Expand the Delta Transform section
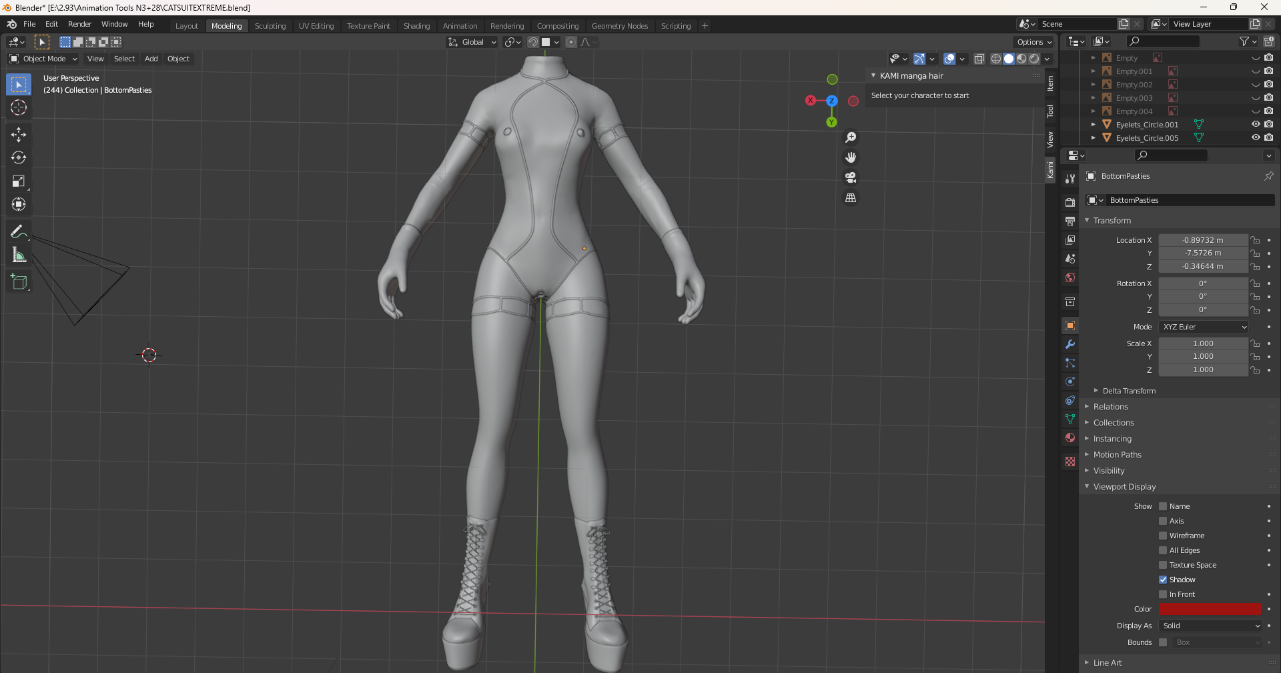The width and height of the screenshot is (1281, 673). point(1128,391)
